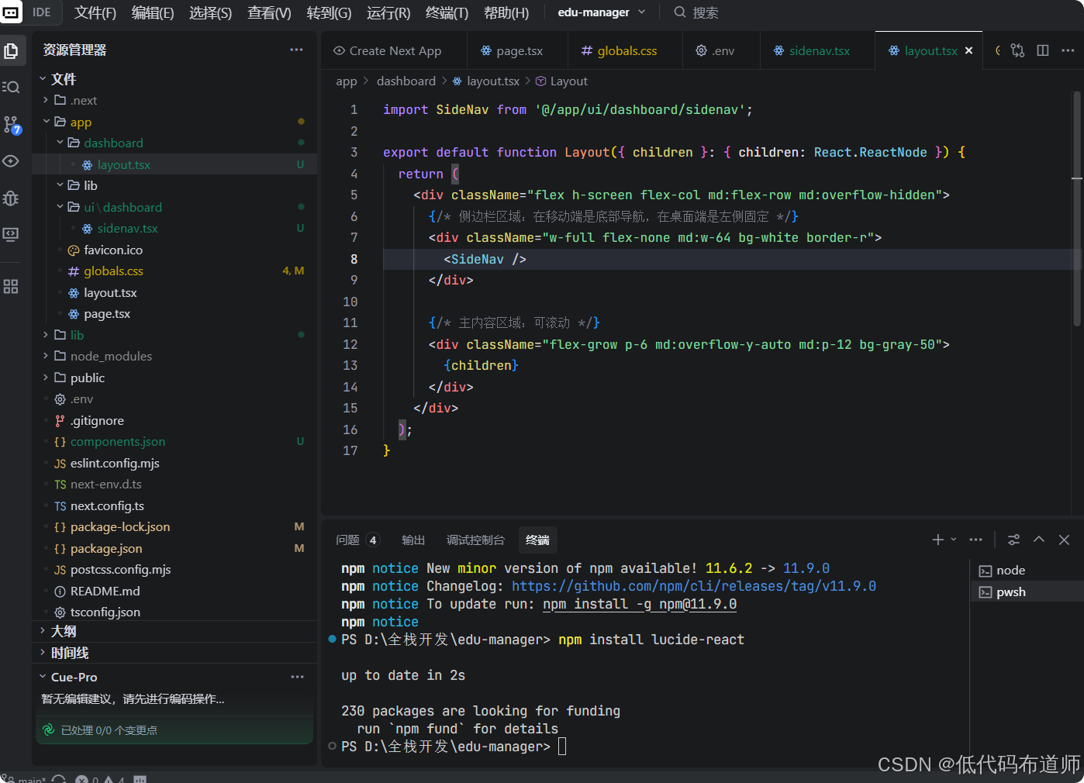The width and height of the screenshot is (1084, 783).
Task: Expand the .next folder
Action: tap(174, 101)
